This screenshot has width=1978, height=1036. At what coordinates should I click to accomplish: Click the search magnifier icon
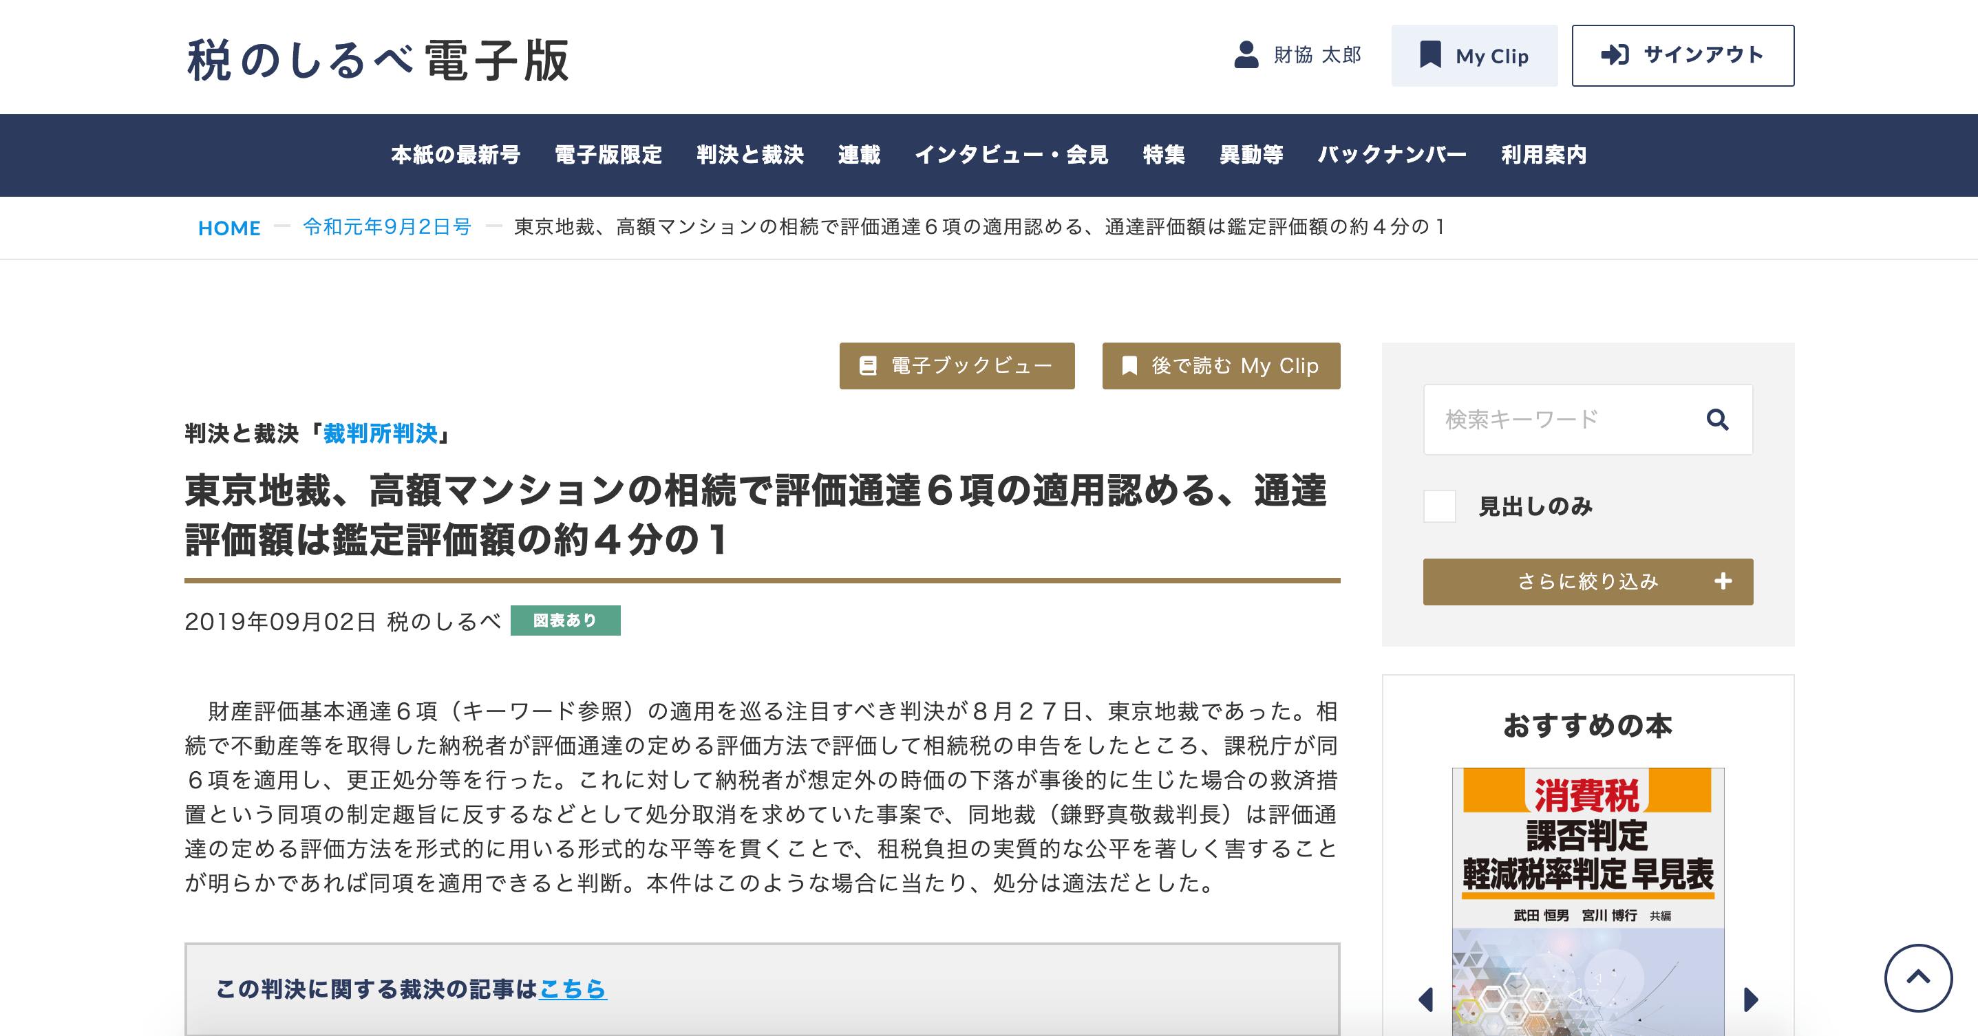click(1717, 420)
